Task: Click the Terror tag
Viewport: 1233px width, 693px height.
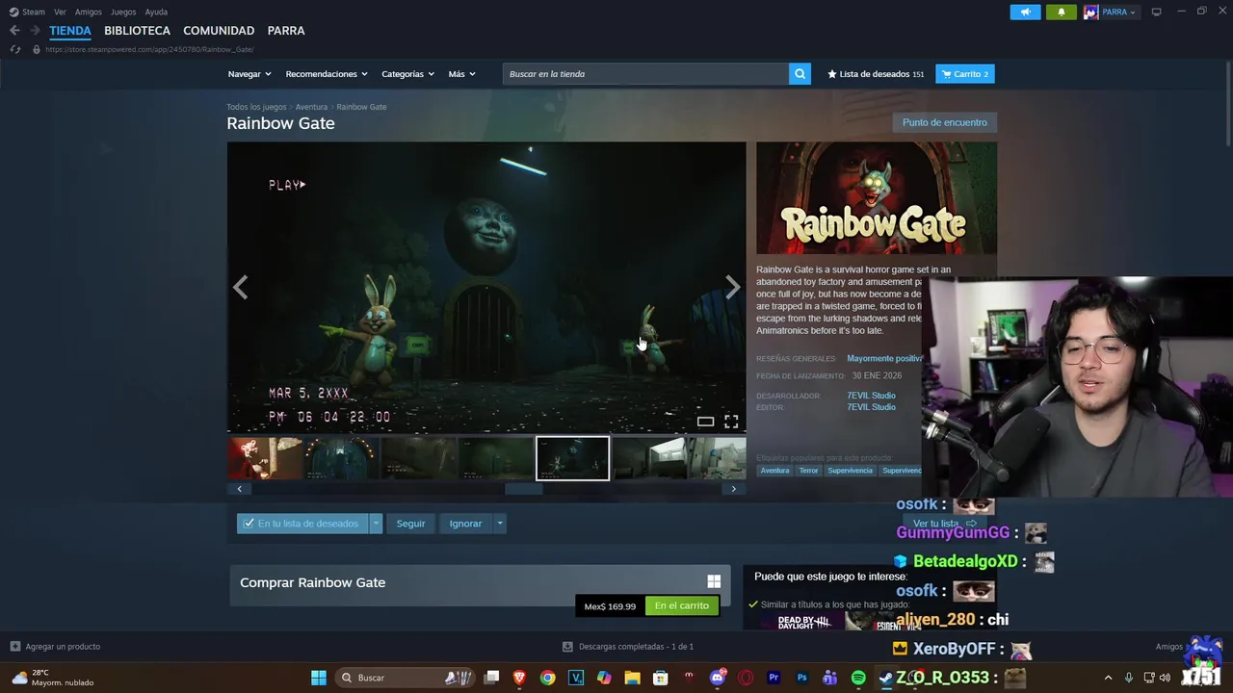Action: pyautogui.click(x=808, y=471)
